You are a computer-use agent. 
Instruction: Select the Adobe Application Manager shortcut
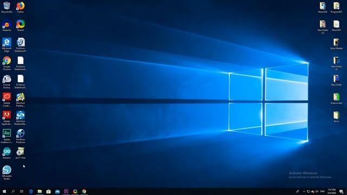click(7, 118)
